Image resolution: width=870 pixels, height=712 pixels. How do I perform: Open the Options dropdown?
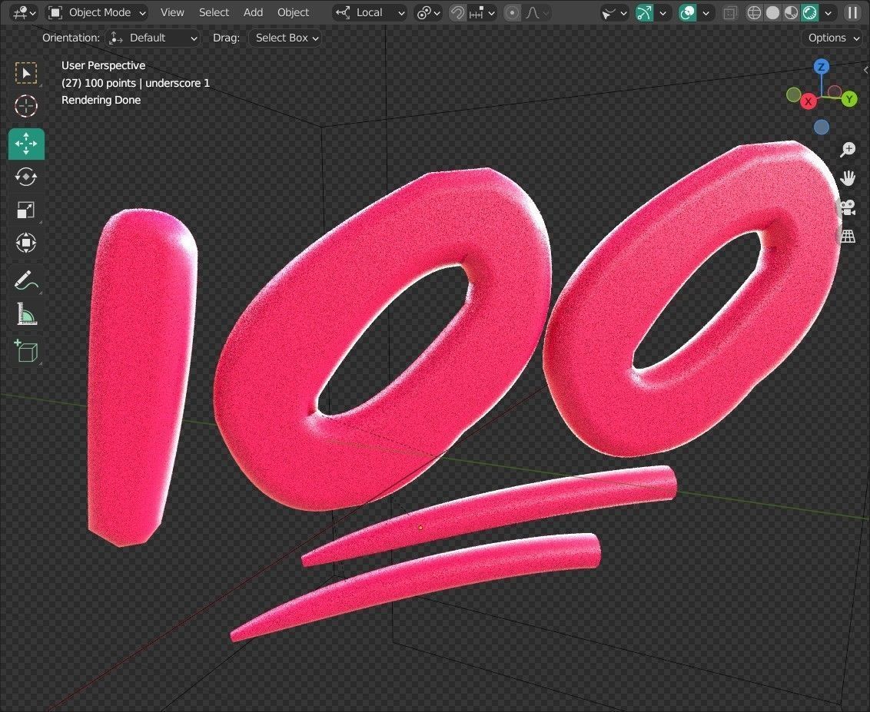click(x=833, y=38)
